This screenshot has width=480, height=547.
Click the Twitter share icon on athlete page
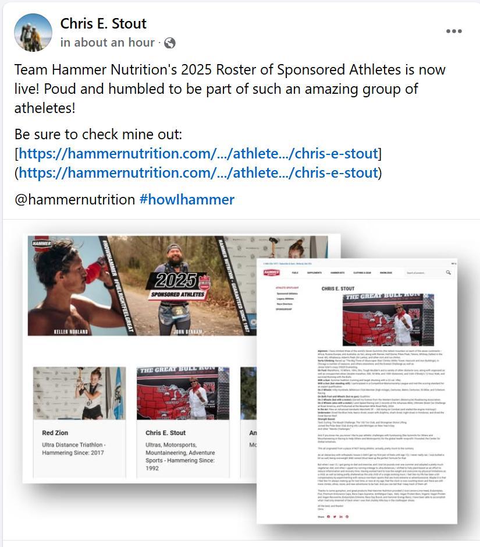(x=335, y=517)
